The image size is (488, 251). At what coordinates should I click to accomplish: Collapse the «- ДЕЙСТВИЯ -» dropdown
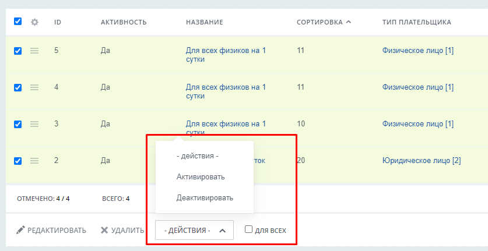point(194,230)
